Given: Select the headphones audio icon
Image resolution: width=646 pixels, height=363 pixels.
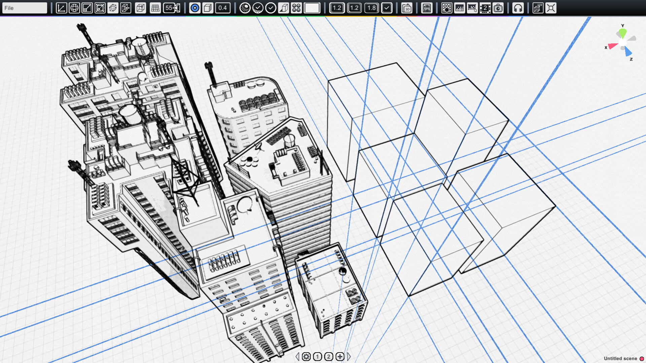Looking at the screenshot, I should 518,8.
